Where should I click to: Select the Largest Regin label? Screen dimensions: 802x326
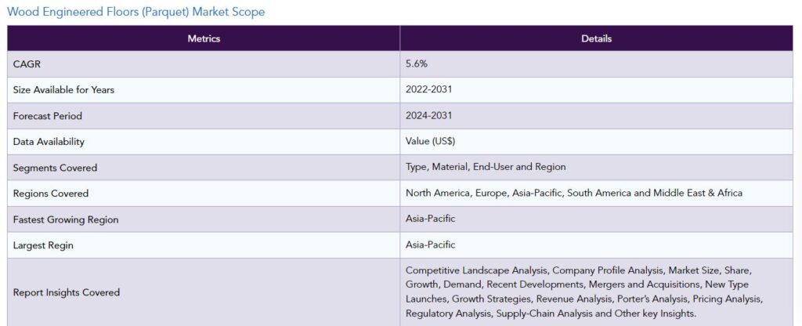43,245
